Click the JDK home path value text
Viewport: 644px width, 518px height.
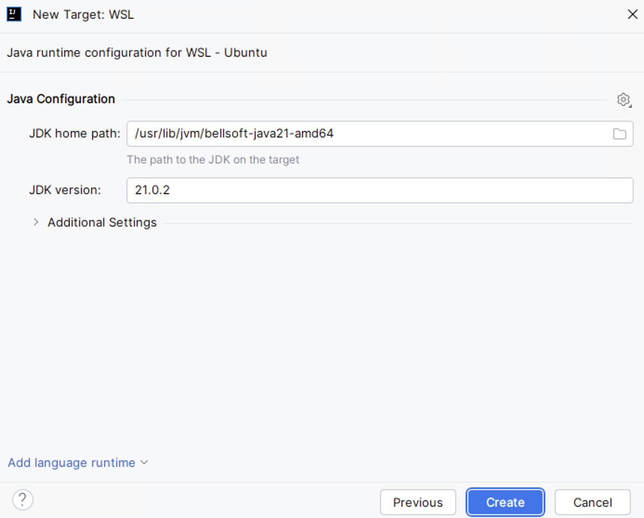234,134
